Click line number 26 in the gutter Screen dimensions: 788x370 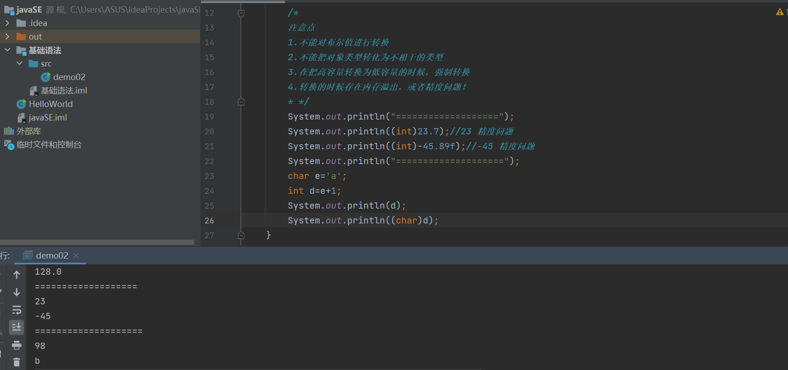(209, 220)
